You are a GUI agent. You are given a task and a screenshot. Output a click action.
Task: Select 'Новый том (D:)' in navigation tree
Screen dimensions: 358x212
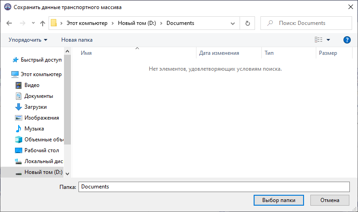click(x=44, y=172)
